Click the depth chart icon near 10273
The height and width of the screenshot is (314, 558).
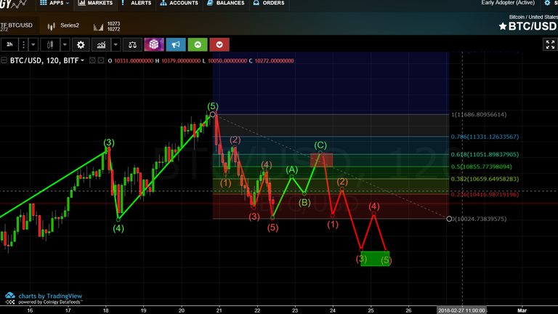click(98, 27)
